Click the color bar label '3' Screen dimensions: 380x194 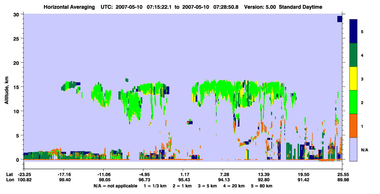[362, 79]
